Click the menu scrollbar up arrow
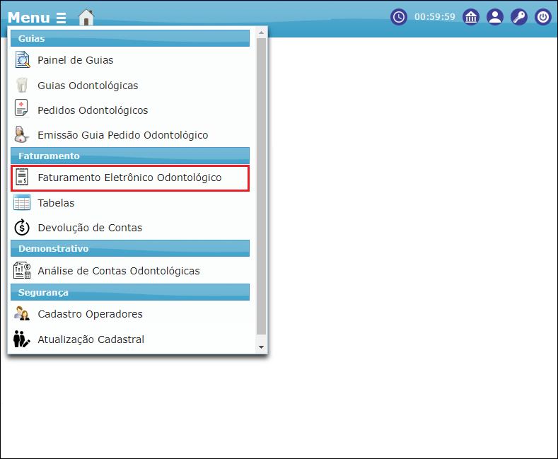The height and width of the screenshot is (459, 558). 261,33
